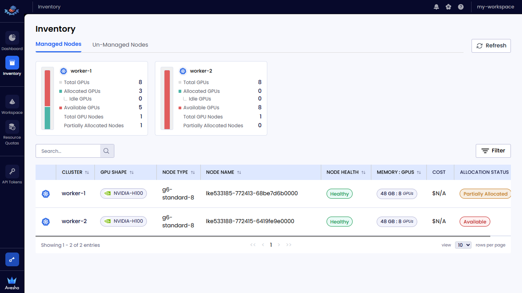This screenshot has width=522, height=293.
Task: Sort by GPU Shape column
Action: pos(132,172)
